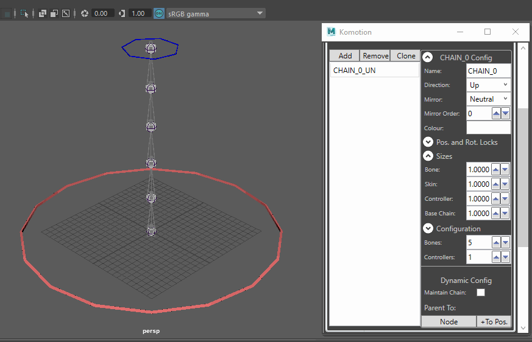
Task: Click the exposure aperture icon
Action: pyautogui.click(x=85, y=13)
